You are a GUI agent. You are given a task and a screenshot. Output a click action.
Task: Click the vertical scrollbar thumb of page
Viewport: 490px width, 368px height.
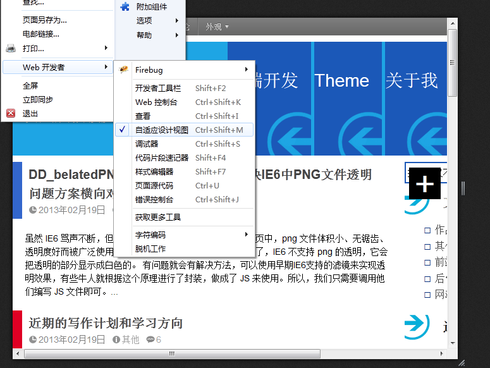[452, 63]
